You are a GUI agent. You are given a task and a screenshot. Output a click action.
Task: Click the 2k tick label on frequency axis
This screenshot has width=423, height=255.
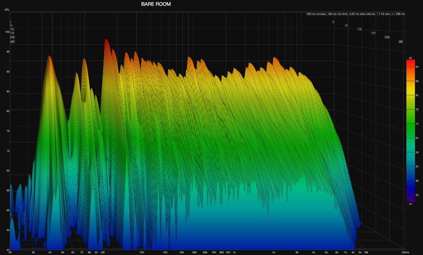tap(274, 253)
